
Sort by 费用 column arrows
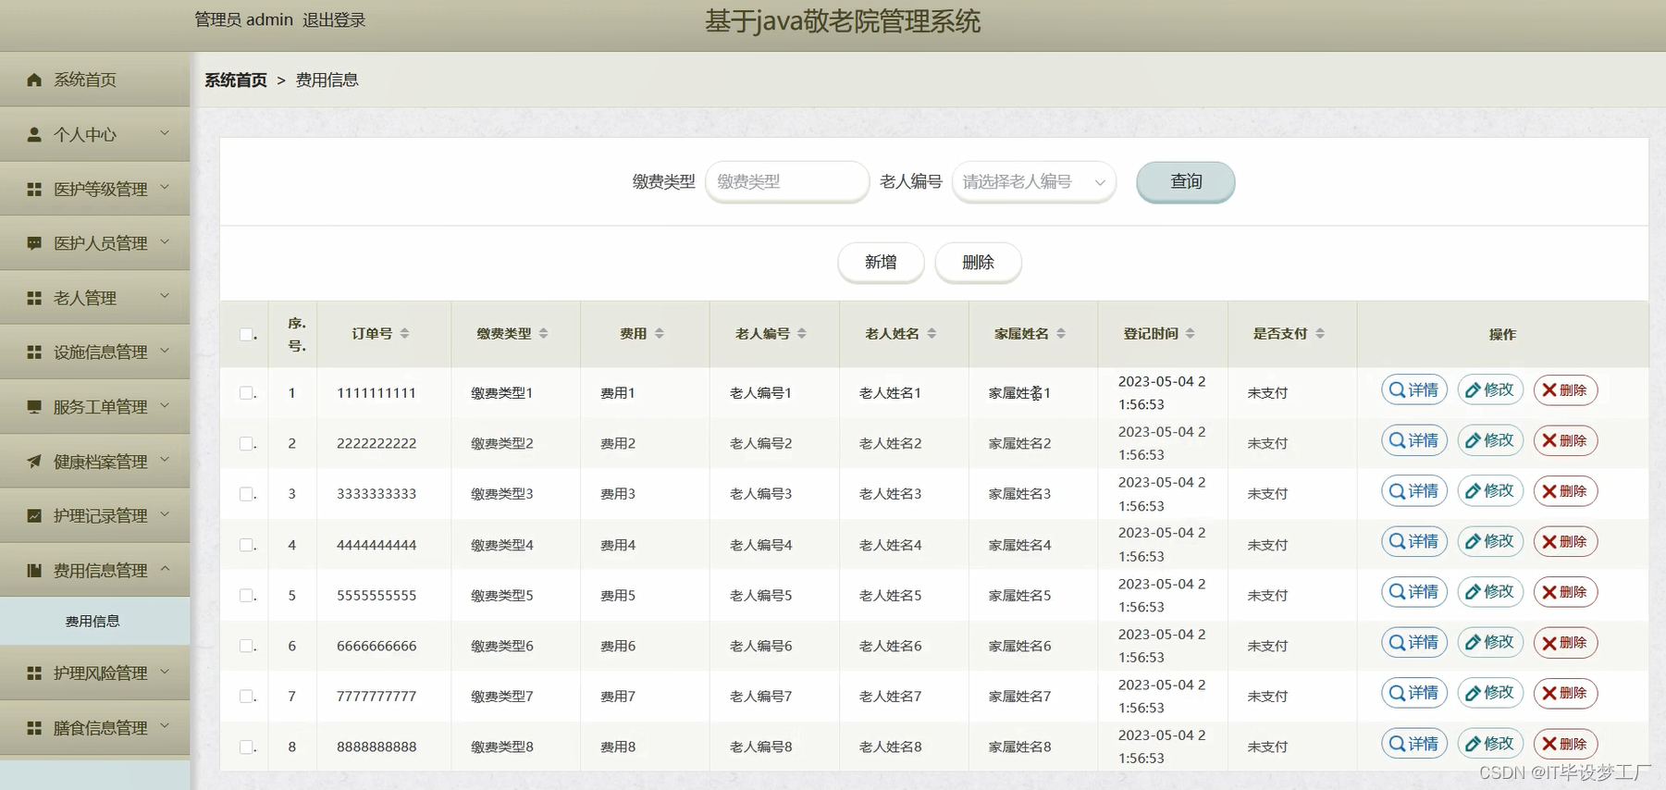coord(660,334)
